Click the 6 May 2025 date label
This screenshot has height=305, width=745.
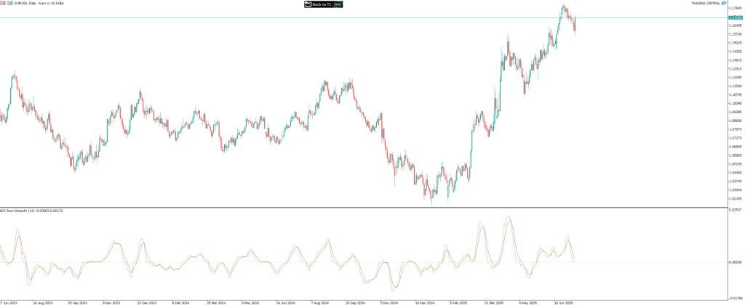528,301
